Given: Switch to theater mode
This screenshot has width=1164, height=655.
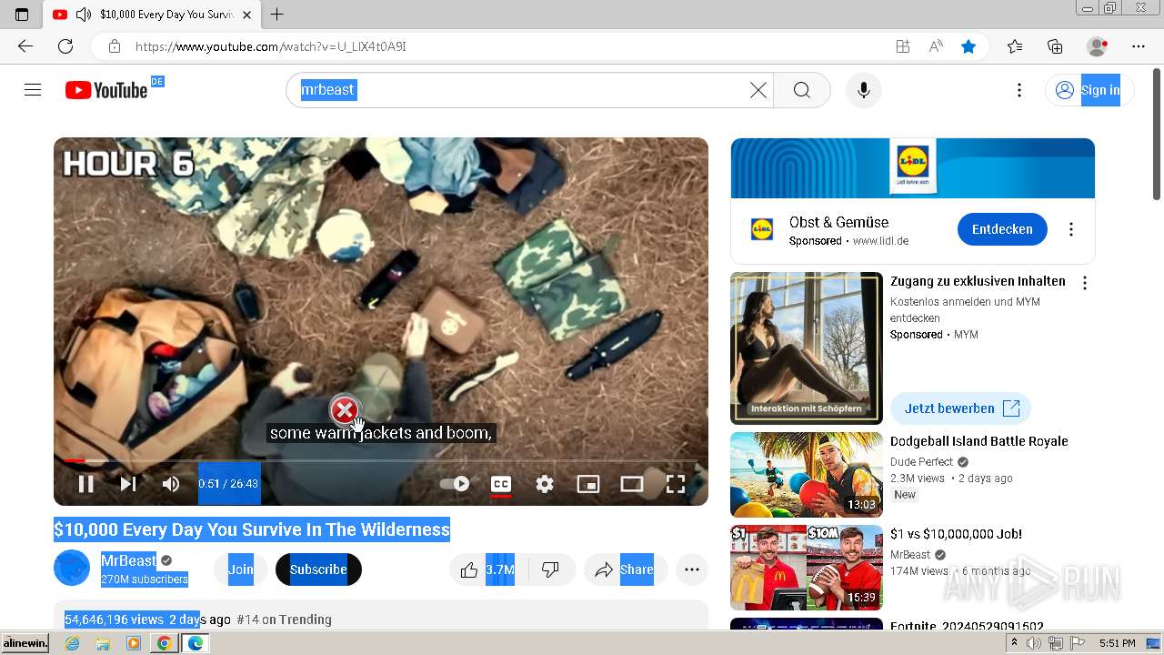Looking at the screenshot, I should [x=632, y=484].
